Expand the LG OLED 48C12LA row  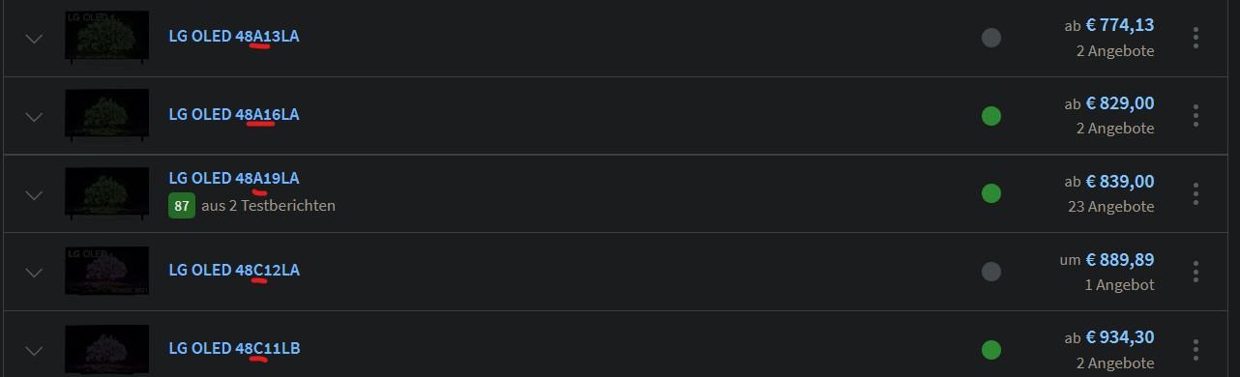click(x=34, y=273)
